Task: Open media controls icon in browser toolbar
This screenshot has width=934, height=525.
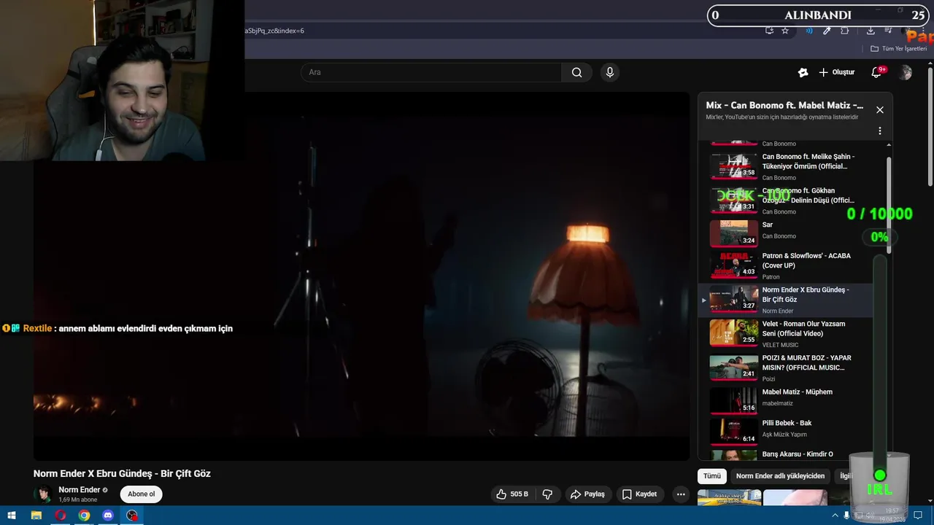Action: pyautogui.click(x=888, y=31)
